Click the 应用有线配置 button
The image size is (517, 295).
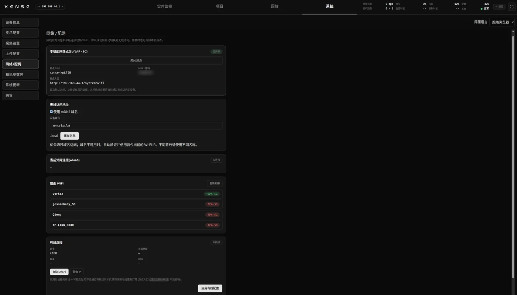tap(210, 288)
